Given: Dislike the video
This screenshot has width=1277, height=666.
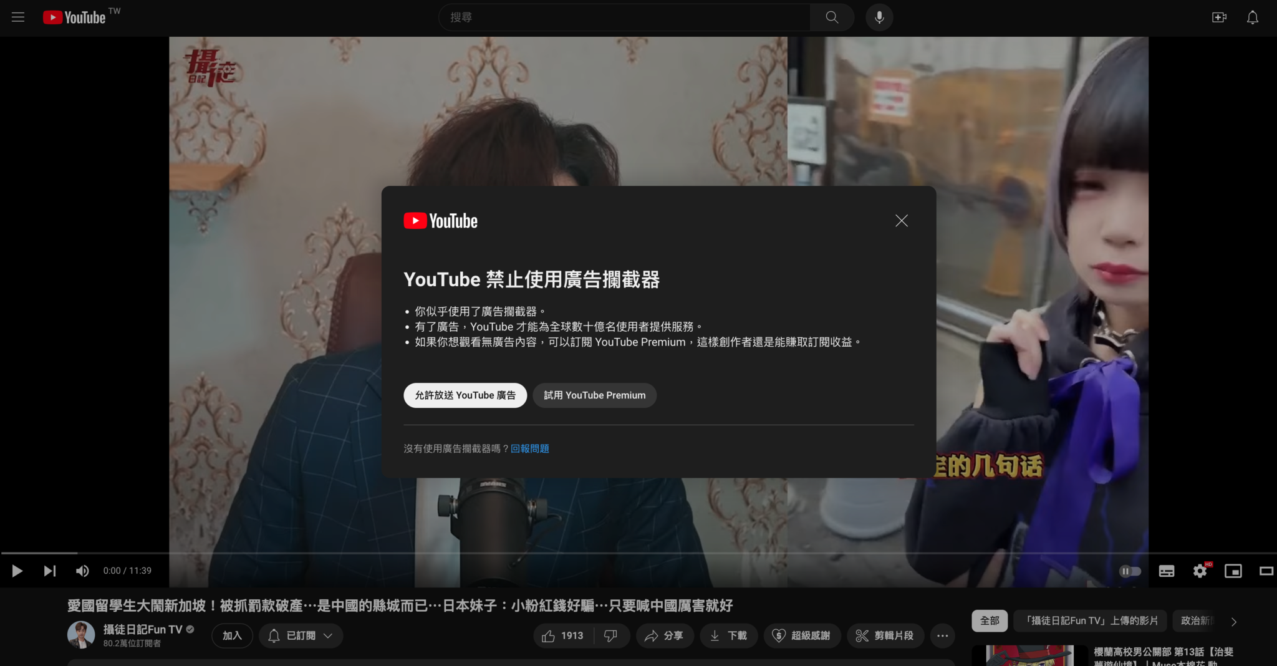Looking at the screenshot, I should [611, 635].
